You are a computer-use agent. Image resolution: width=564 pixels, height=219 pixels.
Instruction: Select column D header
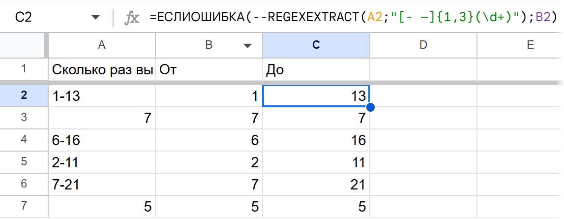423,45
